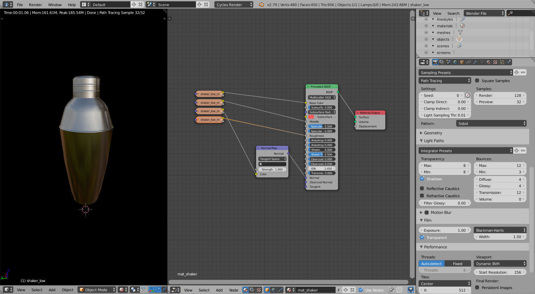Image resolution: width=535 pixels, height=294 pixels.
Task: Click the seed animate clock icon
Action: (x=468, y=95)
